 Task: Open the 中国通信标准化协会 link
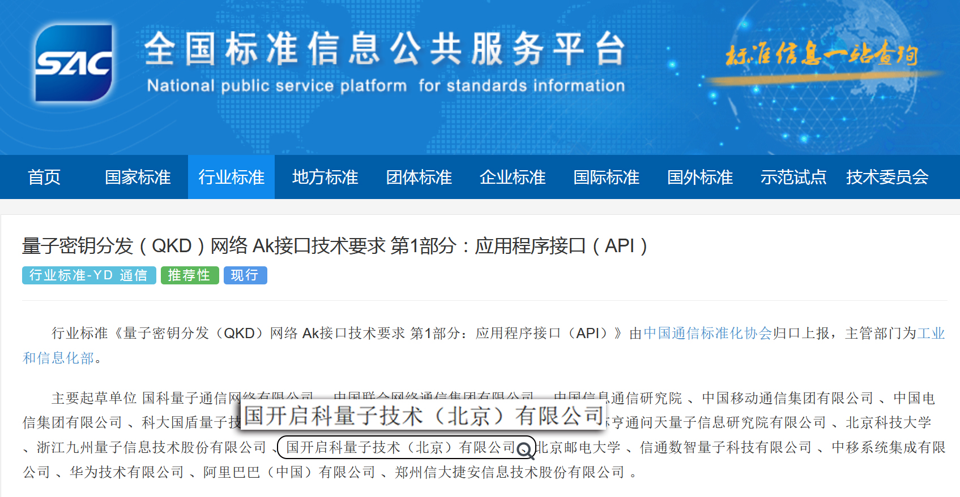[708, 333]
